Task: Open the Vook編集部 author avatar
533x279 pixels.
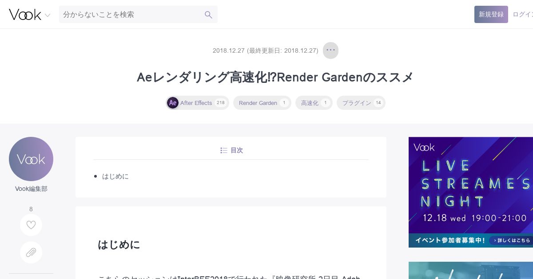Action: click(31, 159)
